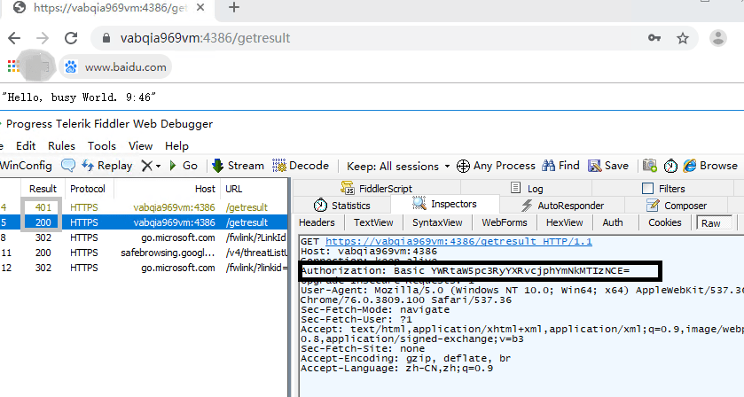Click WinConfig in Fiddler toolbar

point(26,166)
